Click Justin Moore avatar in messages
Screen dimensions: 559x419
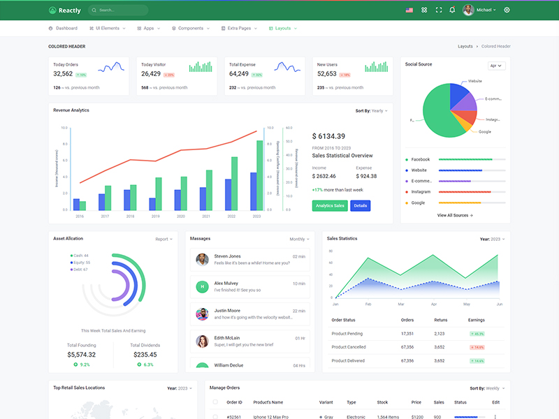tap(202, 314)
